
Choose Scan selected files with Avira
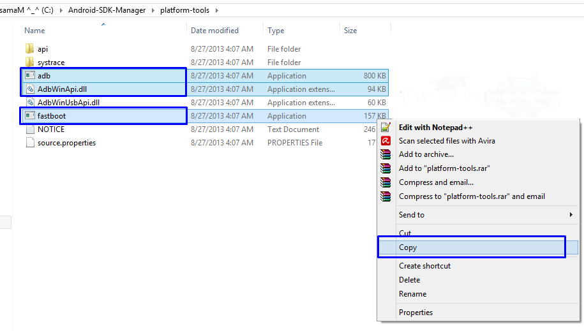coord(447,141)
